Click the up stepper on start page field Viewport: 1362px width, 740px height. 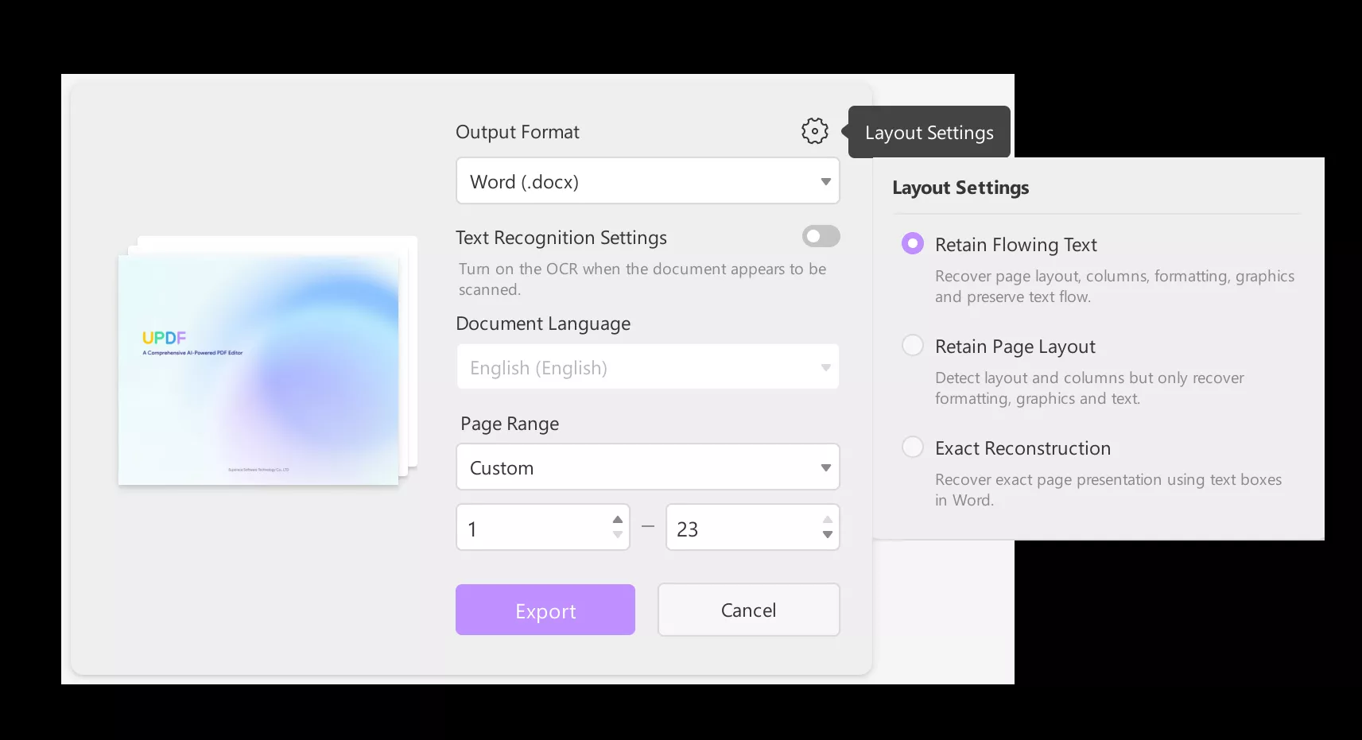(618, 519)
